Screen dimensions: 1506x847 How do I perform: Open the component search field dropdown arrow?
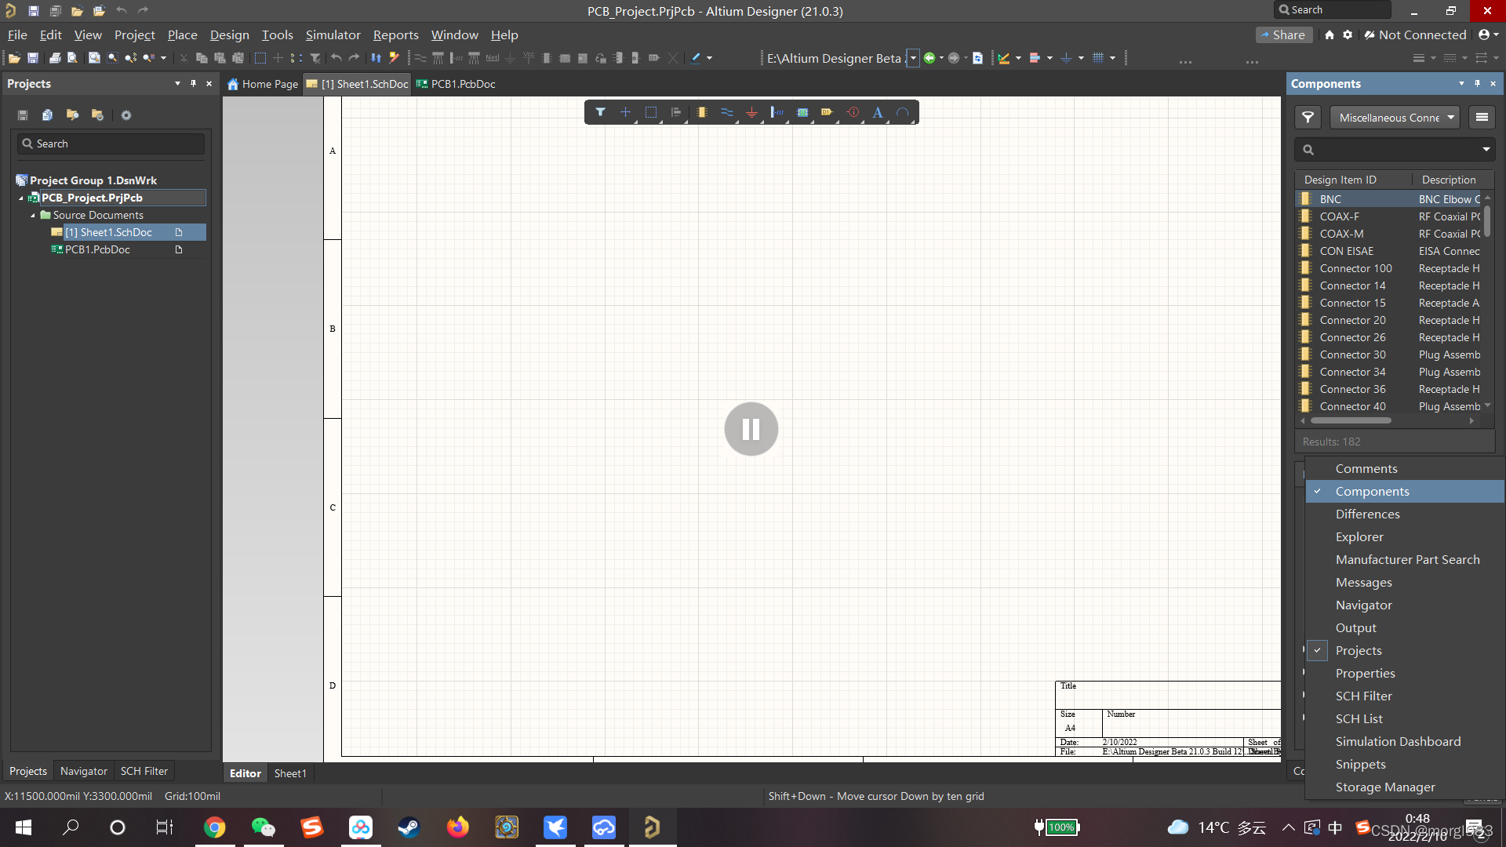coord(1486,150)
